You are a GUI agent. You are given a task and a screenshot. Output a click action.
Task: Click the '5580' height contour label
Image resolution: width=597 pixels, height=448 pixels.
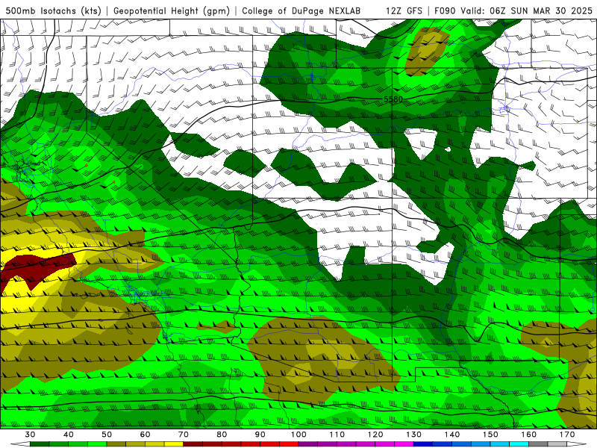(x=393, y=99)
